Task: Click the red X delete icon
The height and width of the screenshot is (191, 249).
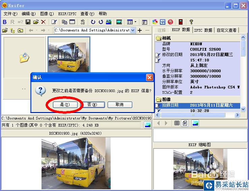Action: (43, 22)
